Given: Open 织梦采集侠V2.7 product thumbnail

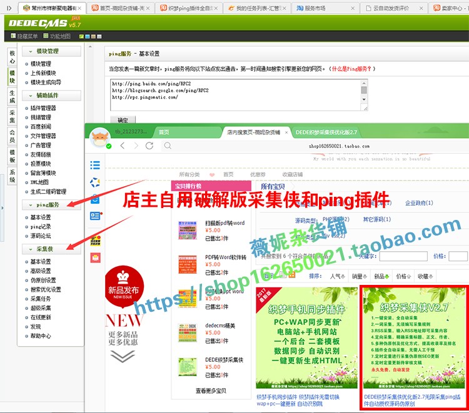Looking at the screenshot, I should [414, 338].
